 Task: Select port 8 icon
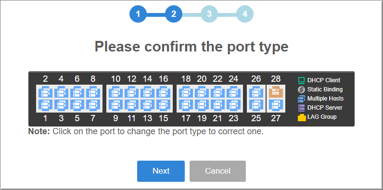(x=93, y=92)
